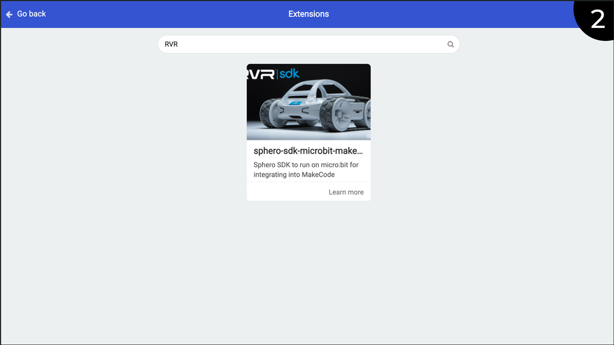Image resolution: width=614 pixels, height=345 pixels.
Task: Click the "Go back" text label
Action: click(x=32, y=14)
